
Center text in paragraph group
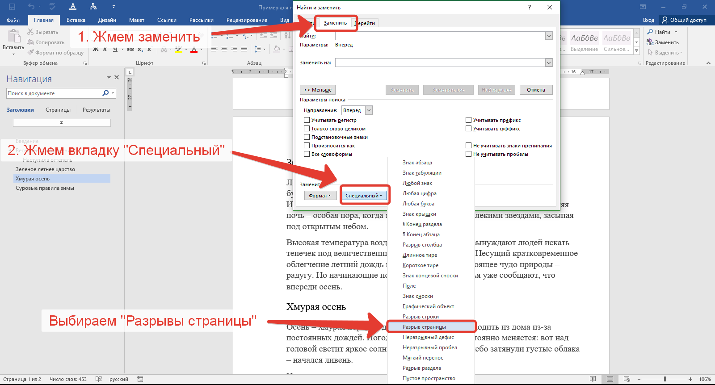coord(224,49)
